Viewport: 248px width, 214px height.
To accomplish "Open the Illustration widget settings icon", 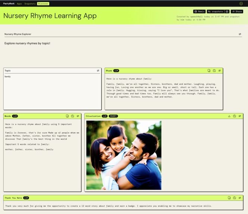I will pyautogui.click(x=240, y=116).
